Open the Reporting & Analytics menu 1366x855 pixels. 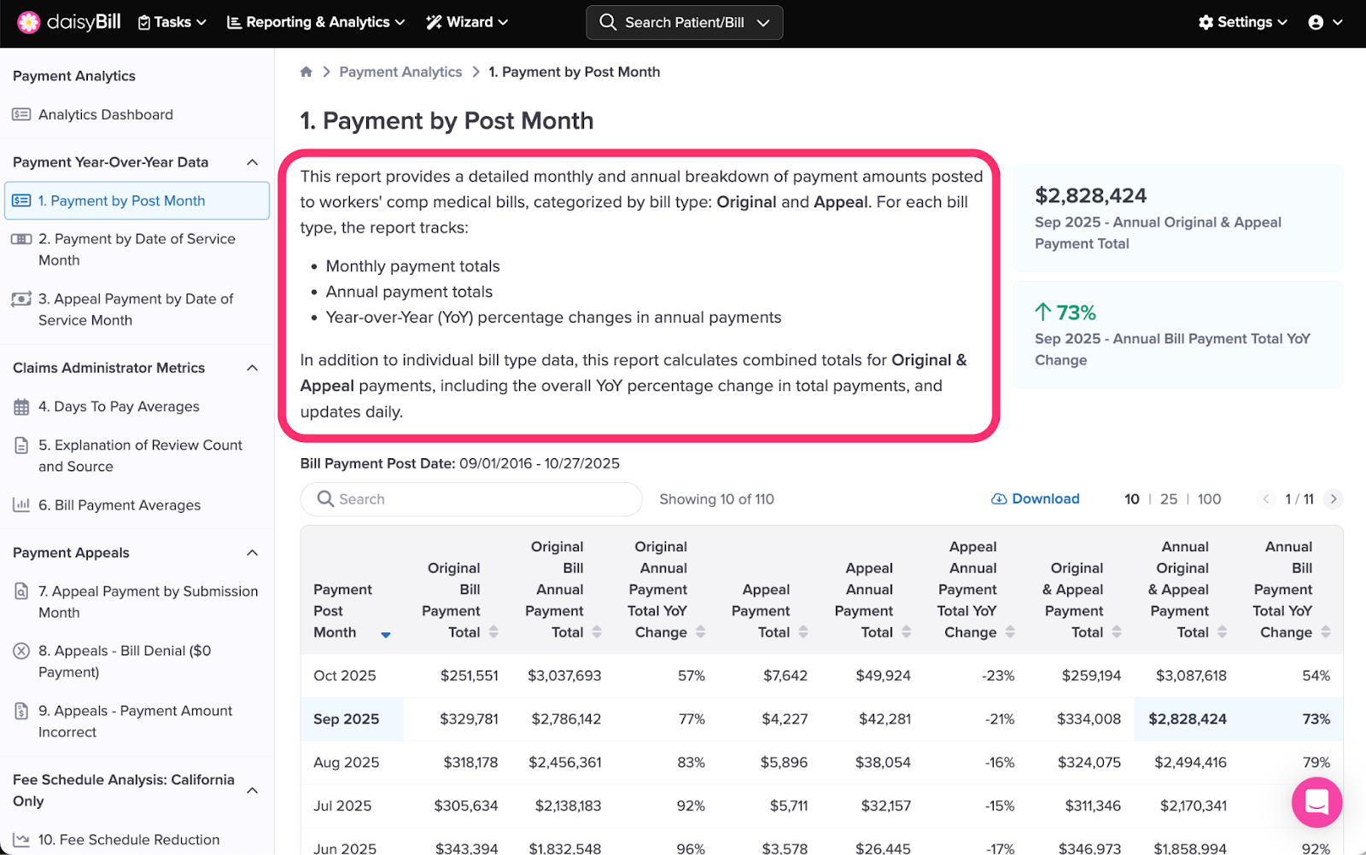315,22
